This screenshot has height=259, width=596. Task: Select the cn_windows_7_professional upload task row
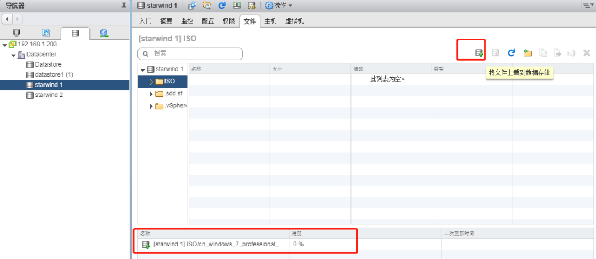coord(365,245)
